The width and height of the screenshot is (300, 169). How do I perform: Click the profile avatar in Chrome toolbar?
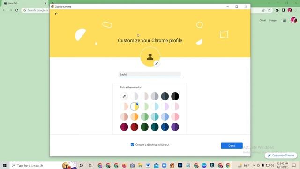[x=290, y=10]
